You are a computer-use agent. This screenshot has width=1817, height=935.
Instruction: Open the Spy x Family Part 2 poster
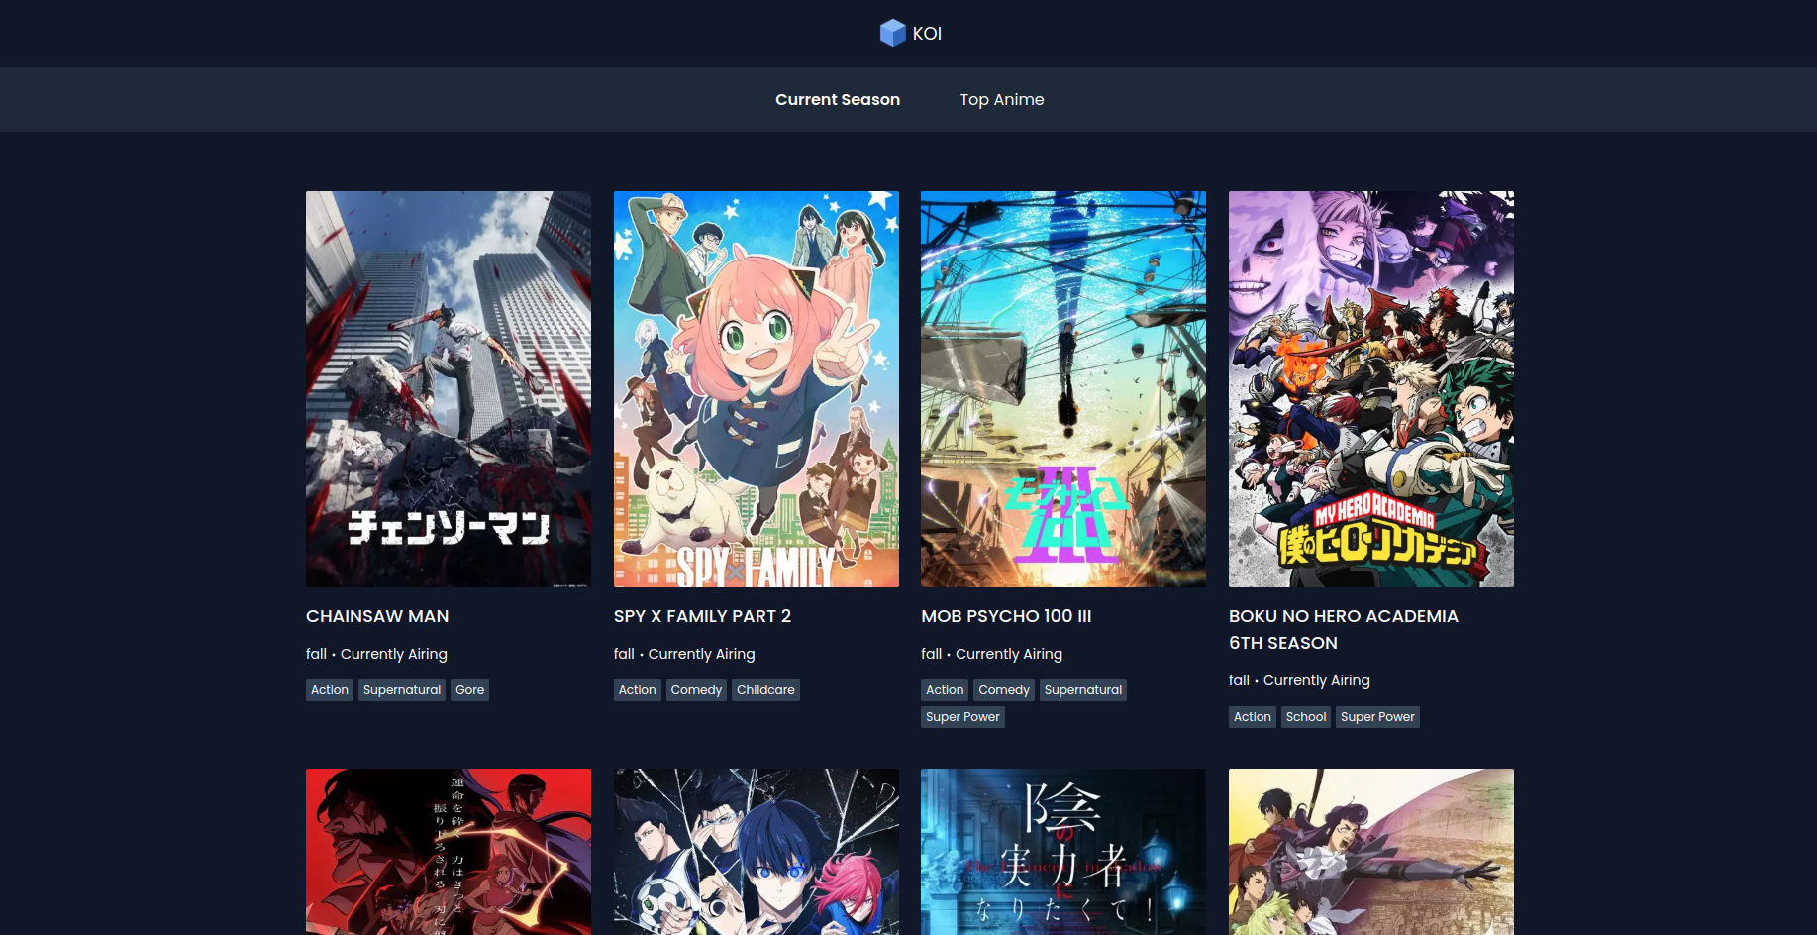point(757,389)
